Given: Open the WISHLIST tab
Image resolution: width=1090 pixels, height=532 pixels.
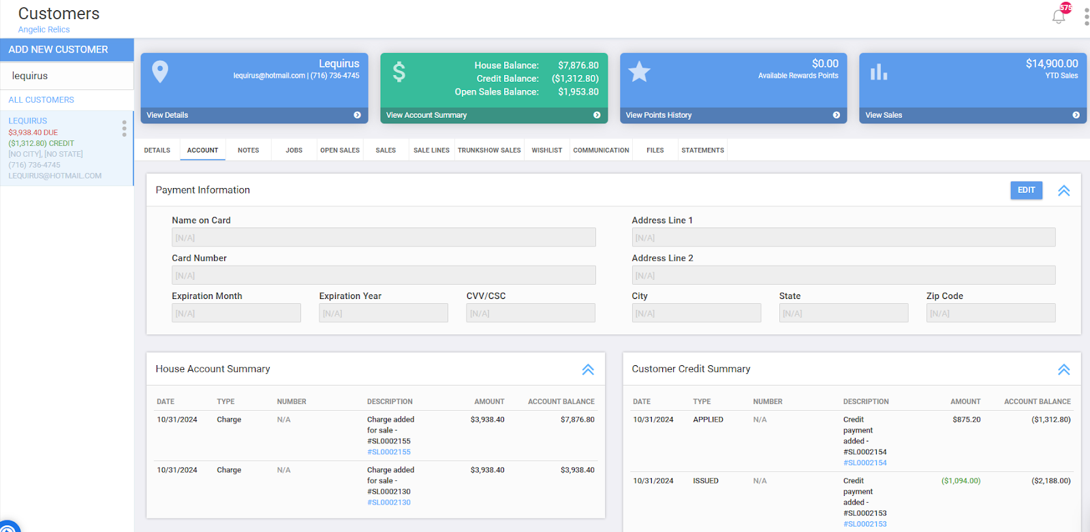Looking at the screenshot, I should (547, 151).
